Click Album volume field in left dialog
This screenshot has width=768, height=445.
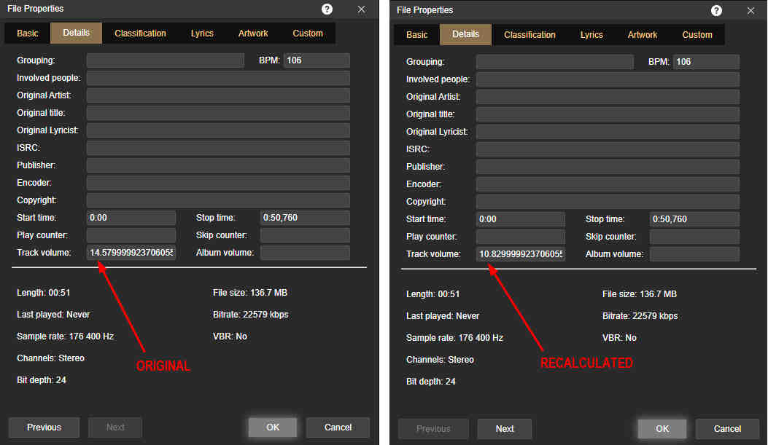click(x=305, y=253)
